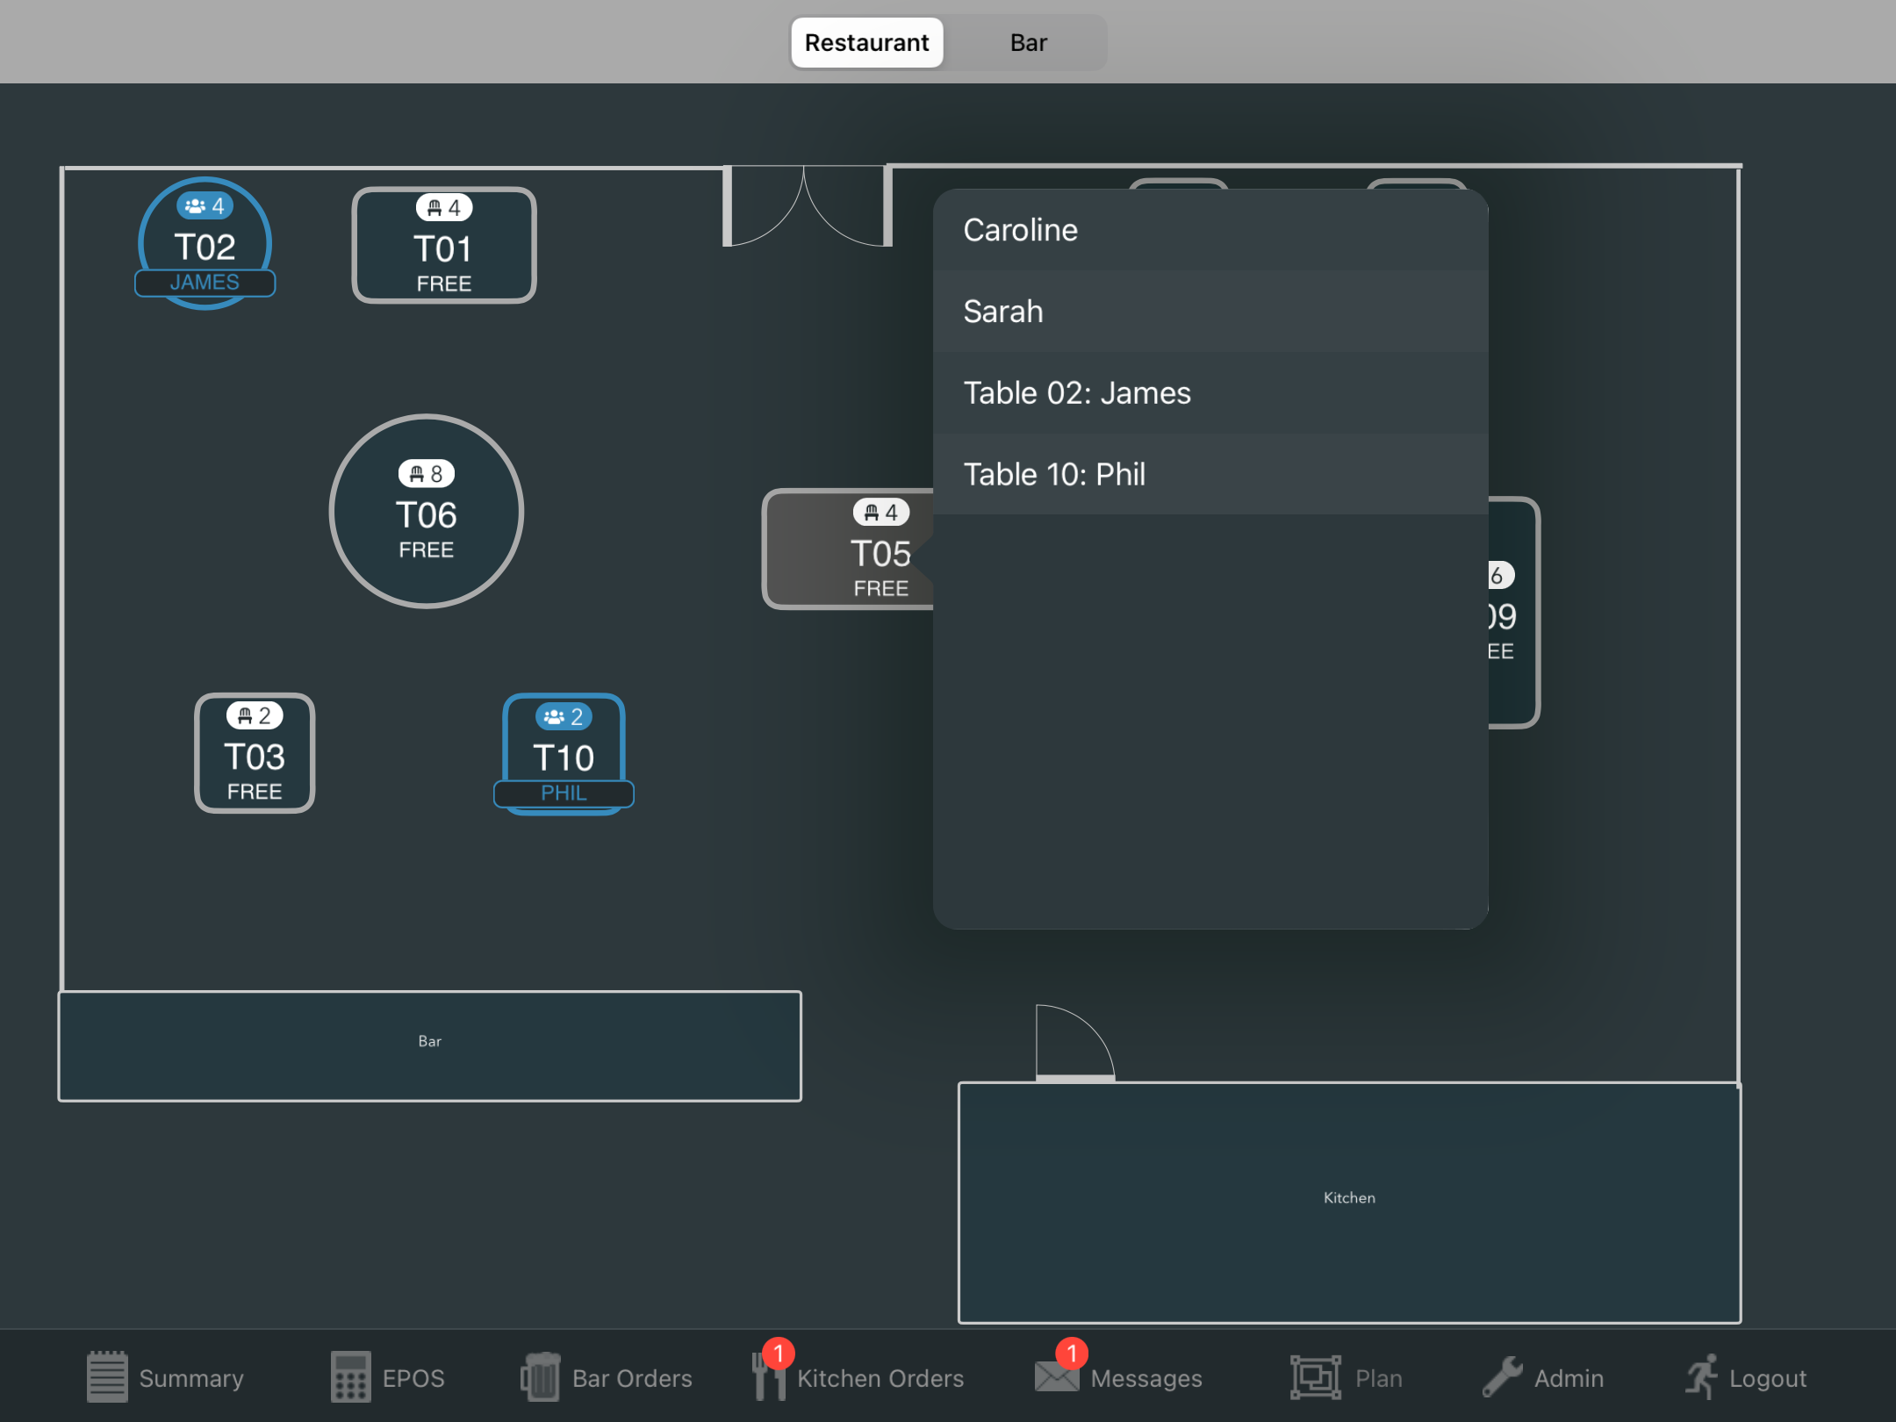
Task: Tap free table T01
Action: coord(443,246)
